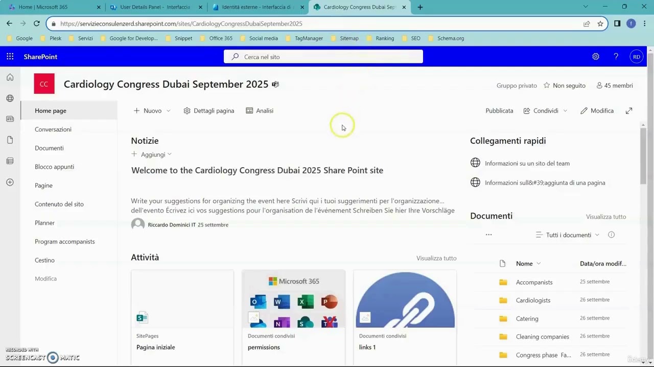This screenshot has height=367, width=654.
Task: Open My lists icon in left rail
Action: [10, 161]
